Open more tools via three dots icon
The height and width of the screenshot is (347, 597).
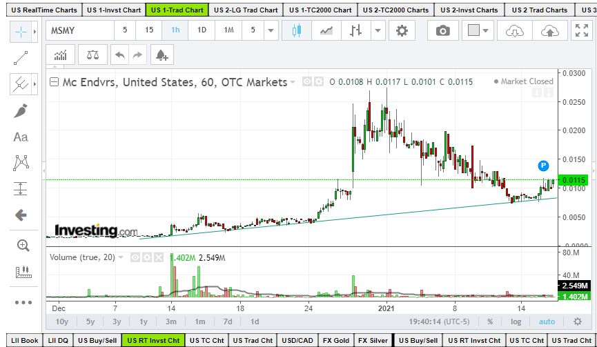click(x=23, y=302)
